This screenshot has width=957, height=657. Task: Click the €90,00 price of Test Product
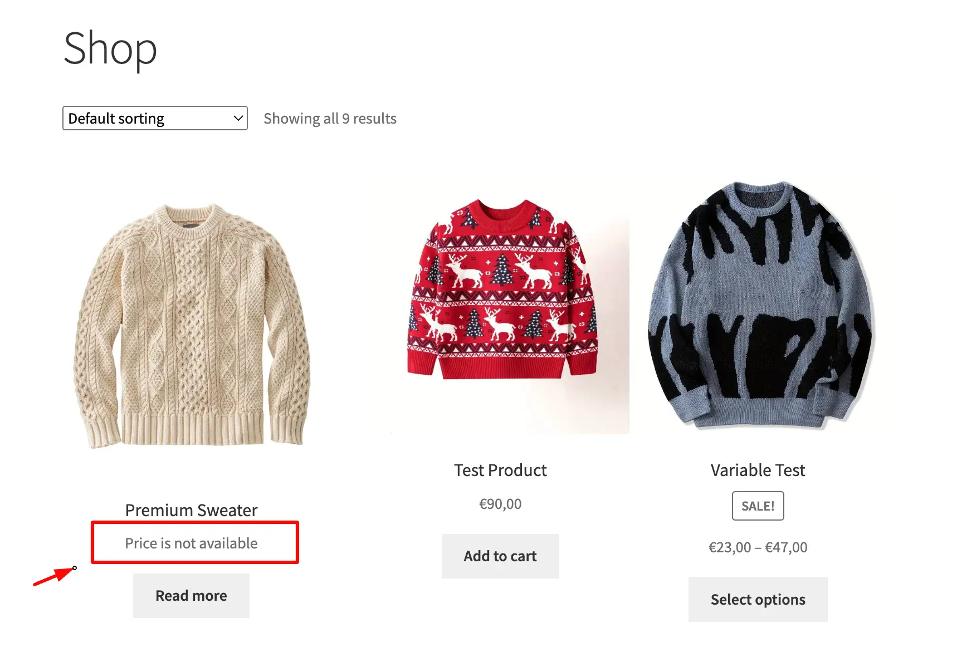(x=500, y=504)
